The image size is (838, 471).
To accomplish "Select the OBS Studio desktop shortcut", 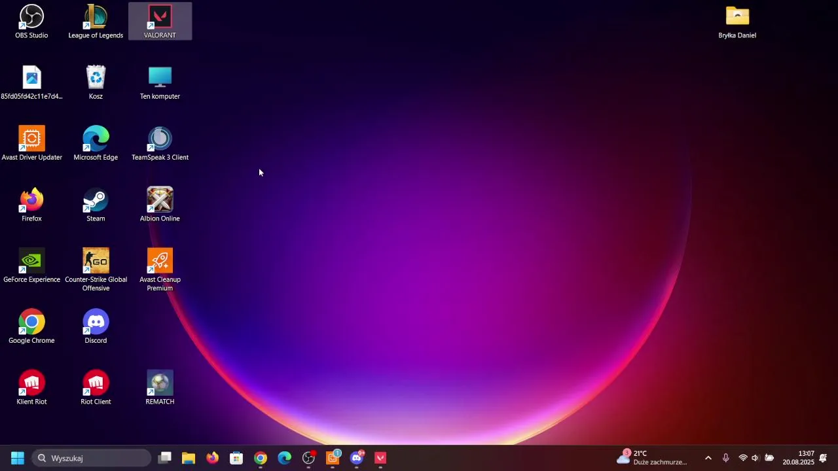I will pyautogui.click(x=31, y=22).
